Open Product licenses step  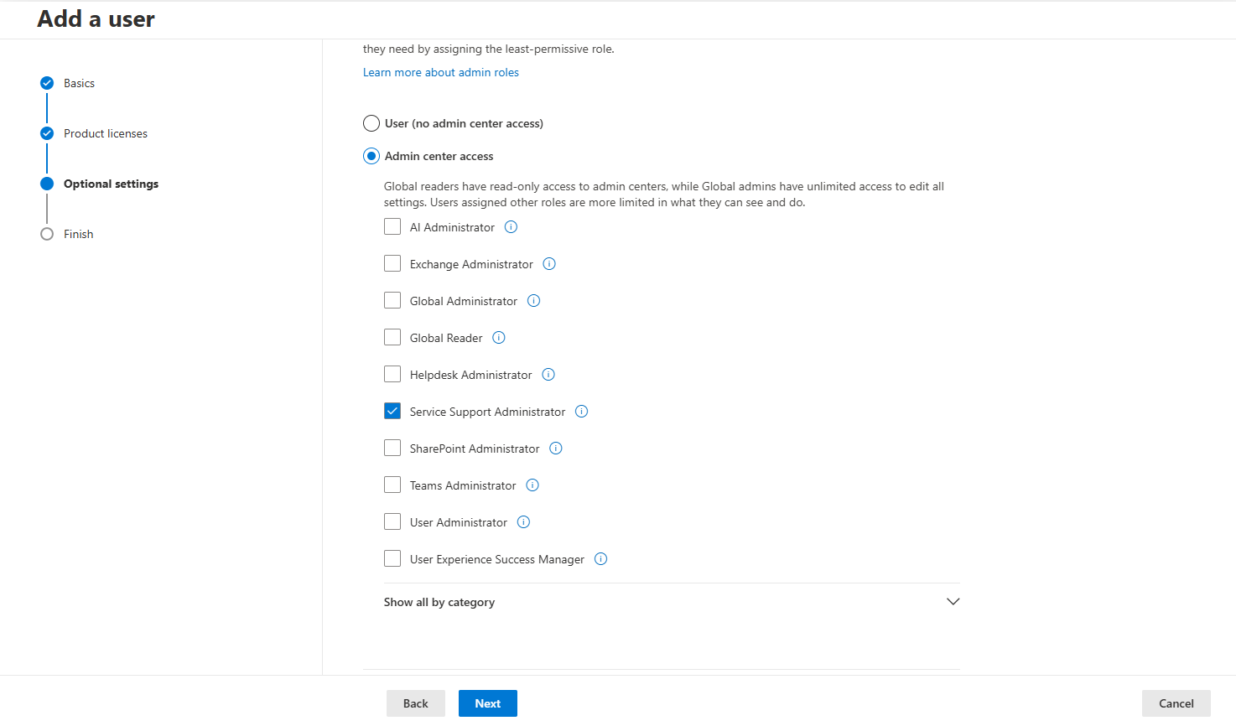coord(105,133)
